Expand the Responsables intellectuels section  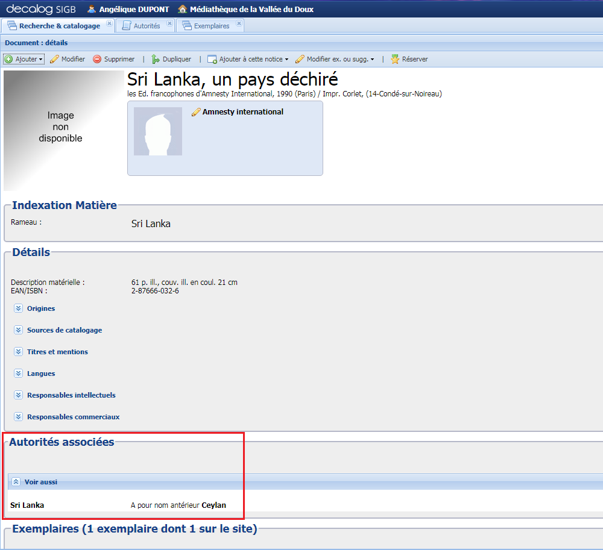click(x=18, y=395)
